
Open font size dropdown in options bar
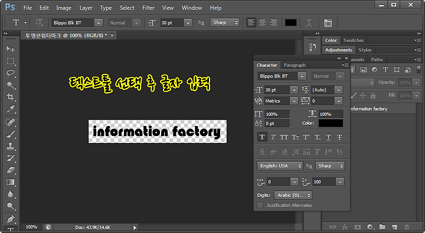188,23
